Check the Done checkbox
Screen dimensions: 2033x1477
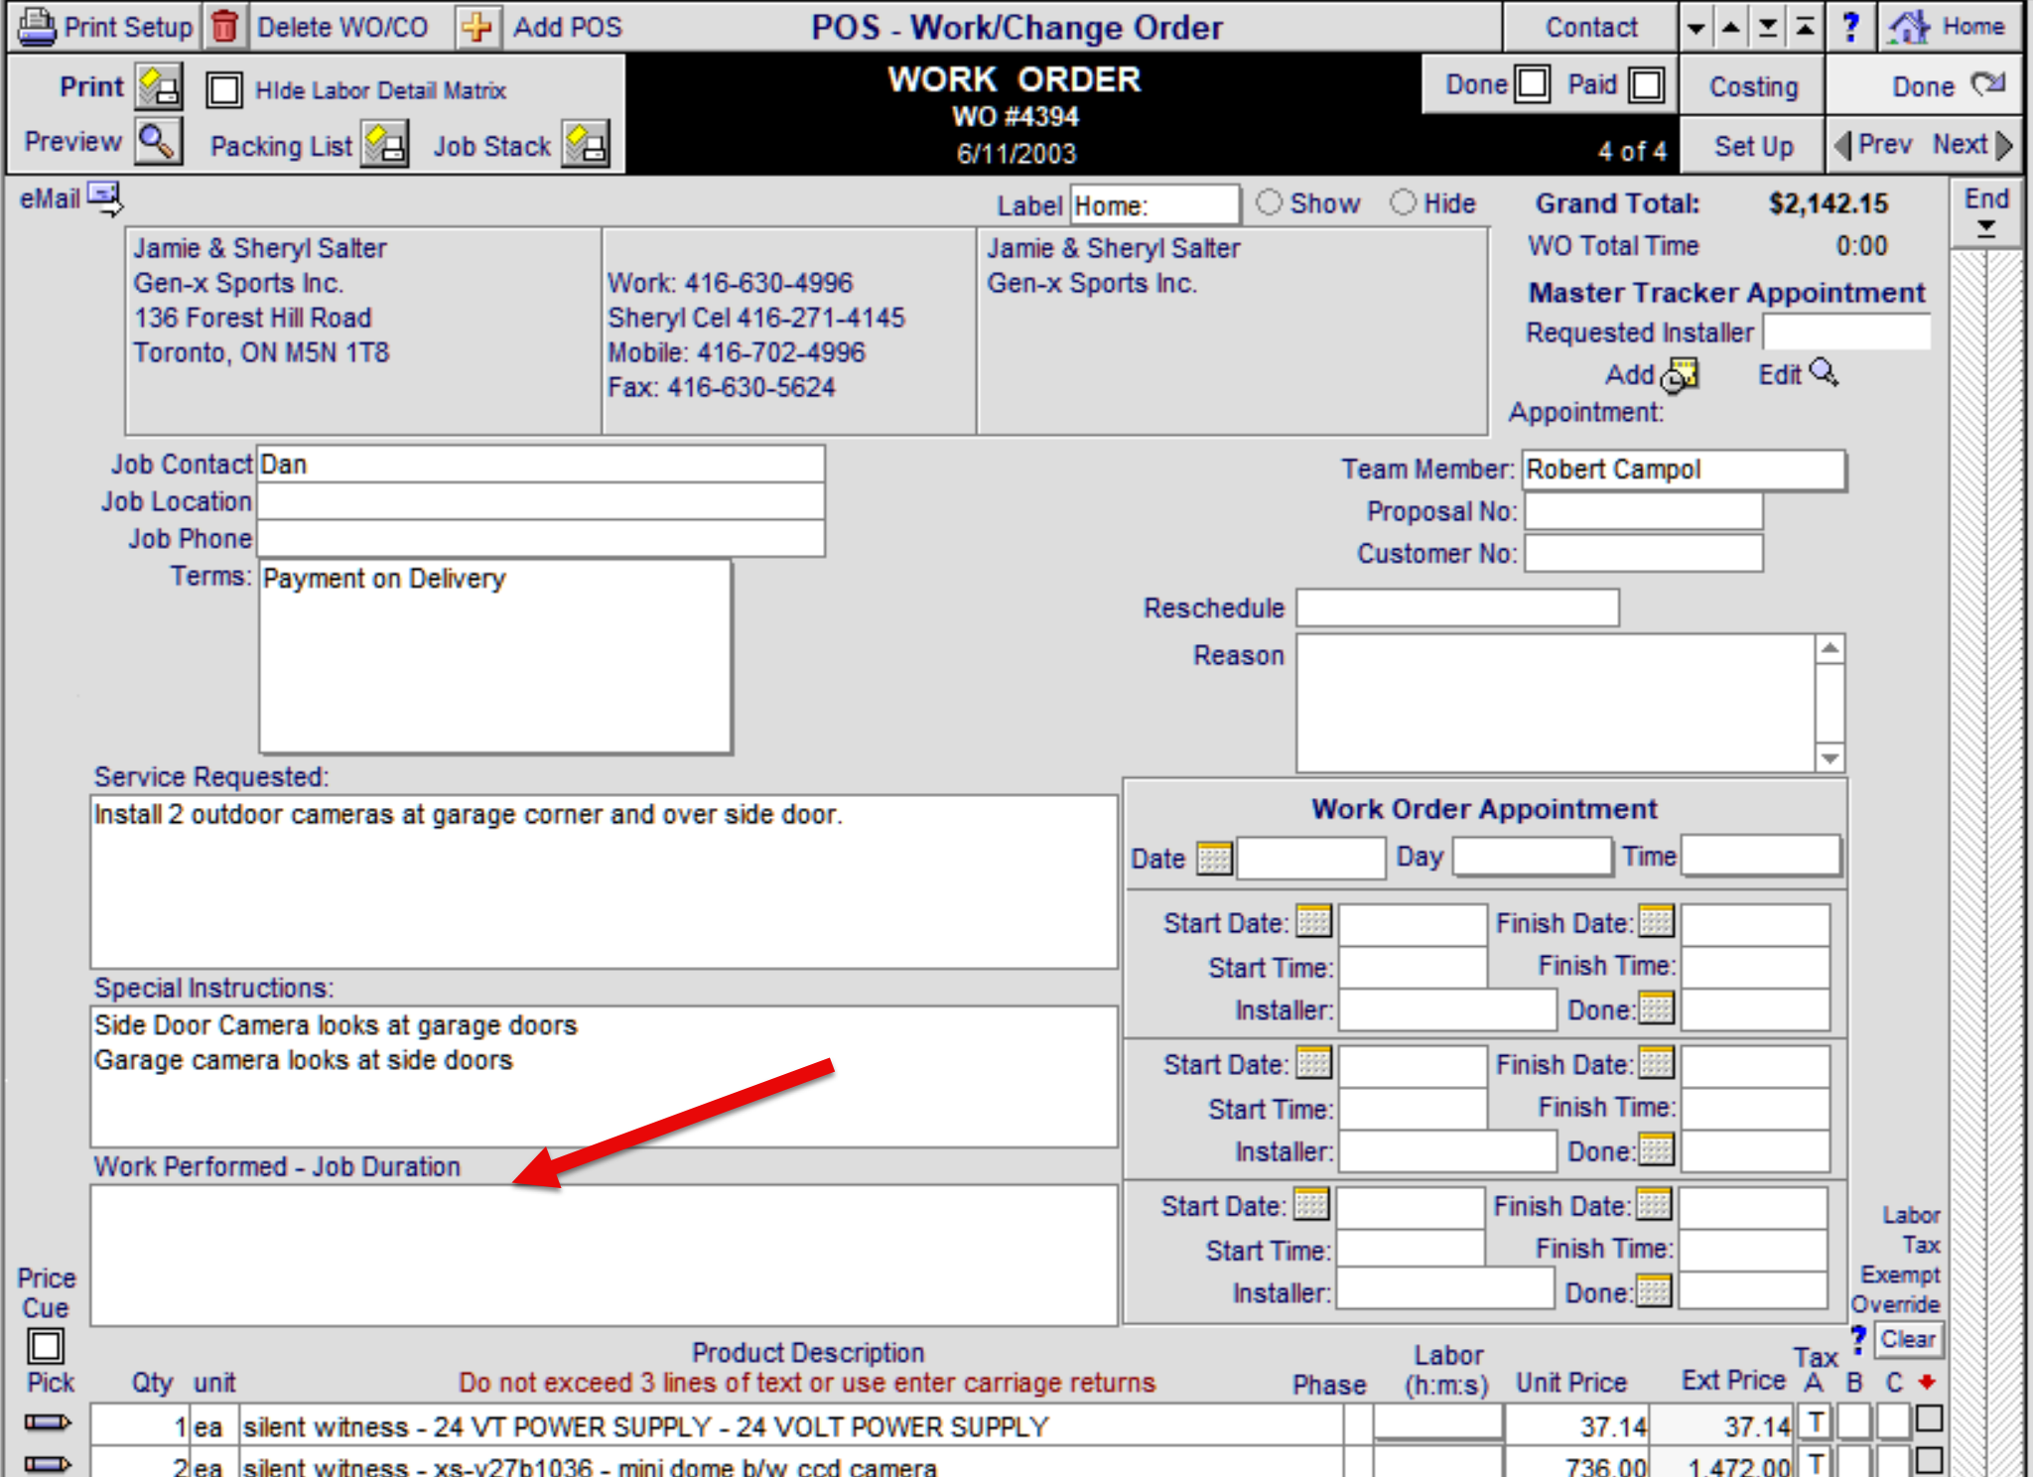(x=1532, y=84)
